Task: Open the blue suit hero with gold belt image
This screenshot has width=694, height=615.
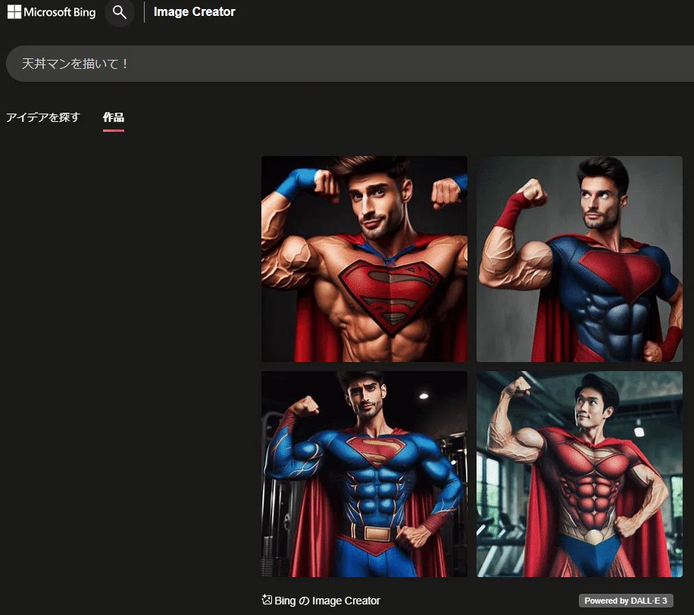Action: 364,474
